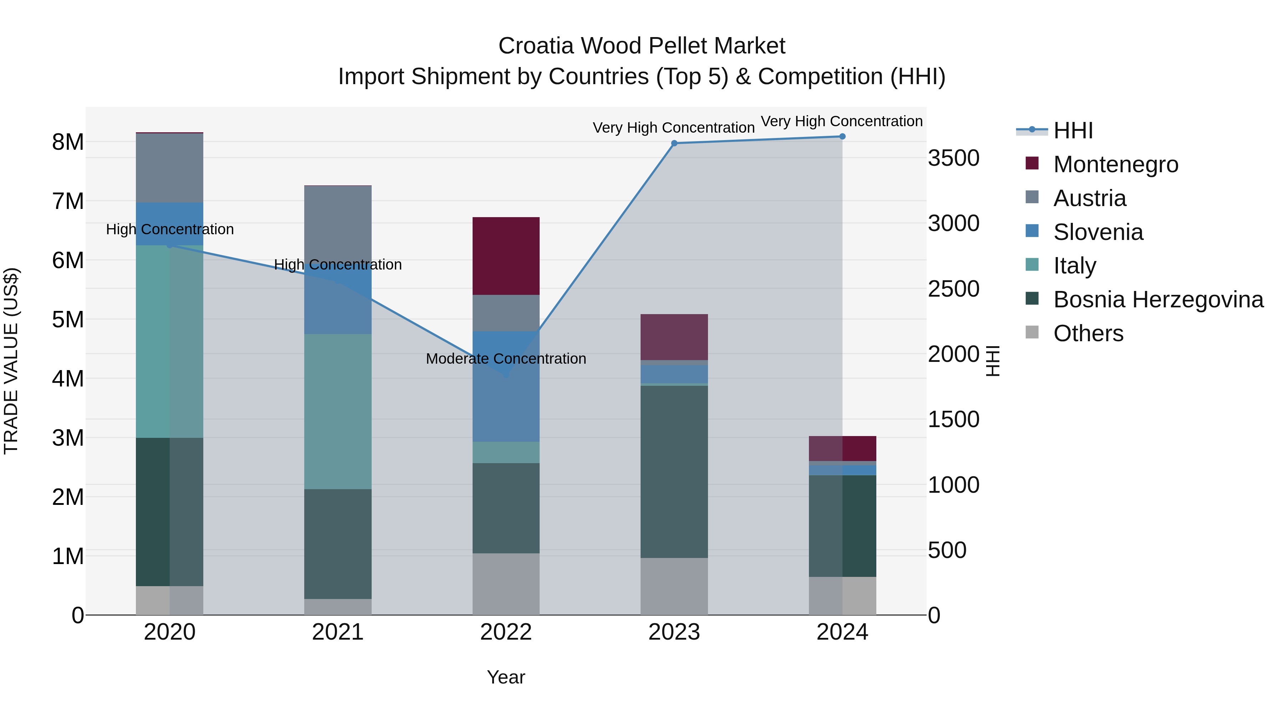Select the 2023 Others bar segment
The width and height of the screenshot is (1284, 722).
pos(674,587)
